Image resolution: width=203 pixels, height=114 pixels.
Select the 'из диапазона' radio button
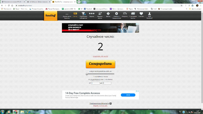click(89, 80)
